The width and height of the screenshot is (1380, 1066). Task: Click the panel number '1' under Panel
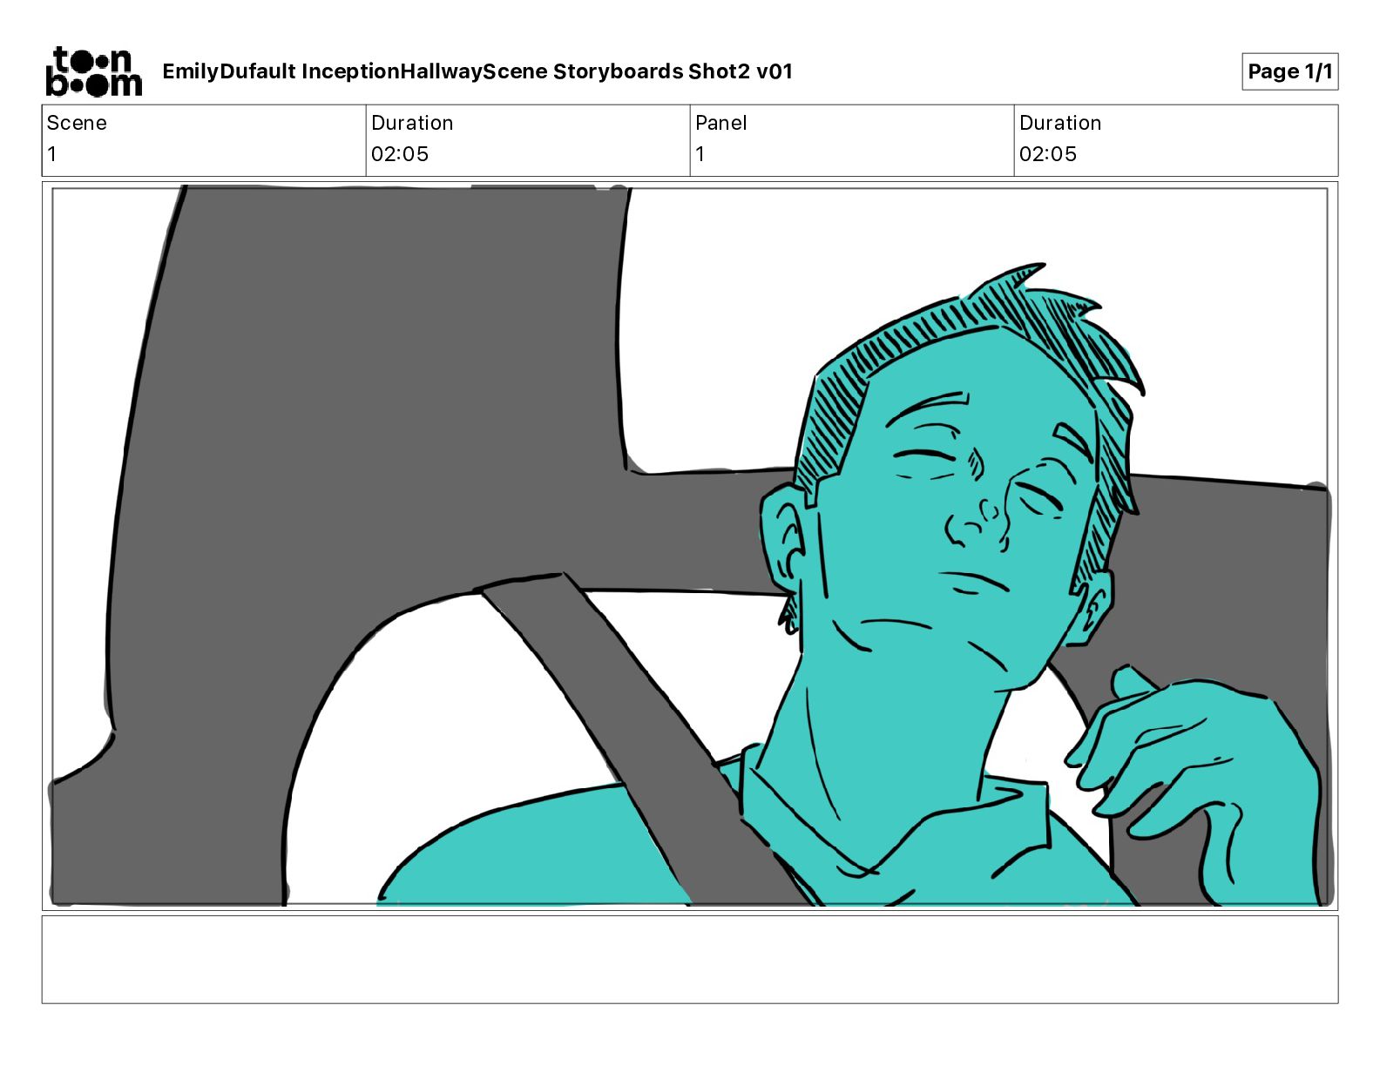point(700,154)
